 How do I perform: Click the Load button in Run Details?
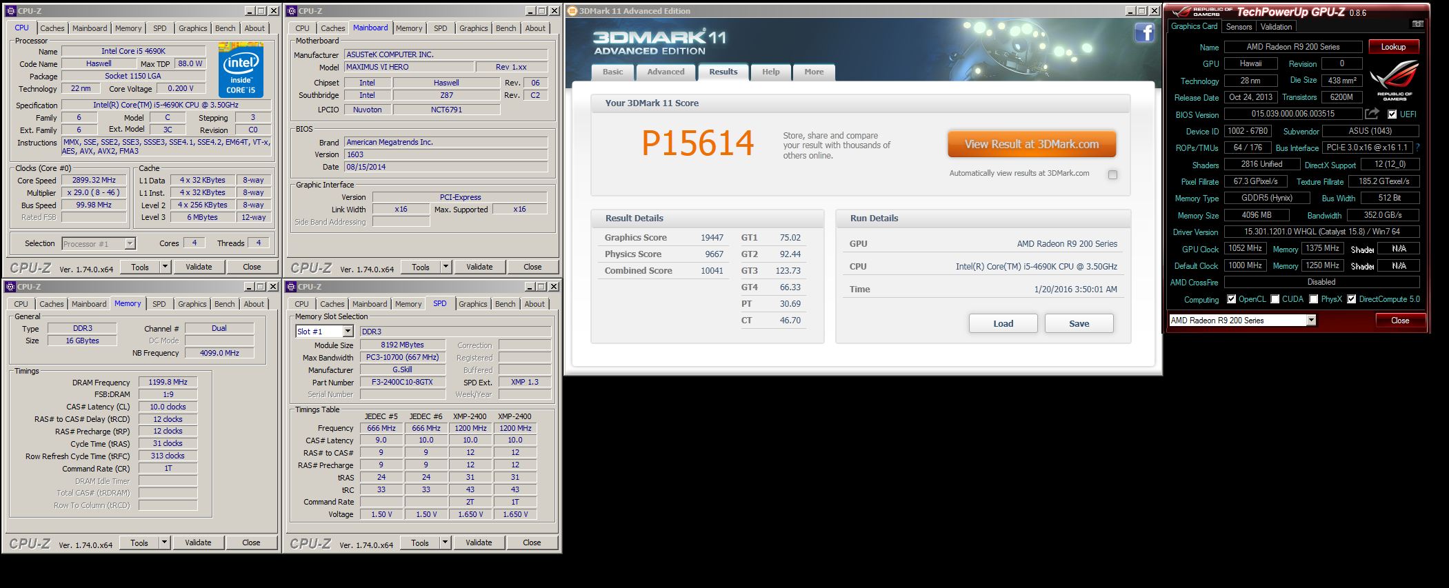(1003, 323)
